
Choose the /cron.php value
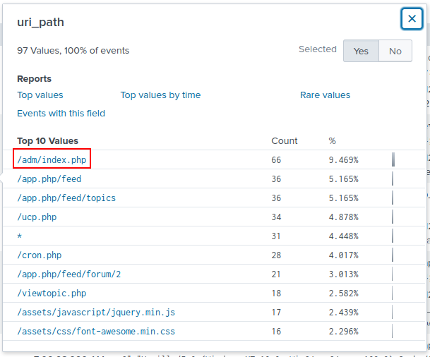(40, 255)
